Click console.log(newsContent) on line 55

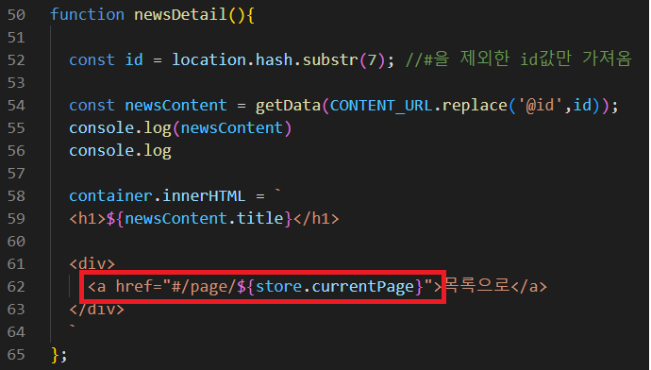pos(180,128)
